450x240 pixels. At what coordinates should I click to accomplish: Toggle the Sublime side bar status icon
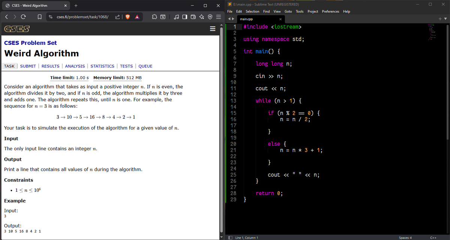(x=230, y=237)
